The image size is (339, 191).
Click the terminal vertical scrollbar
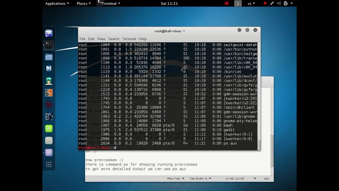(x=259, y=145)
